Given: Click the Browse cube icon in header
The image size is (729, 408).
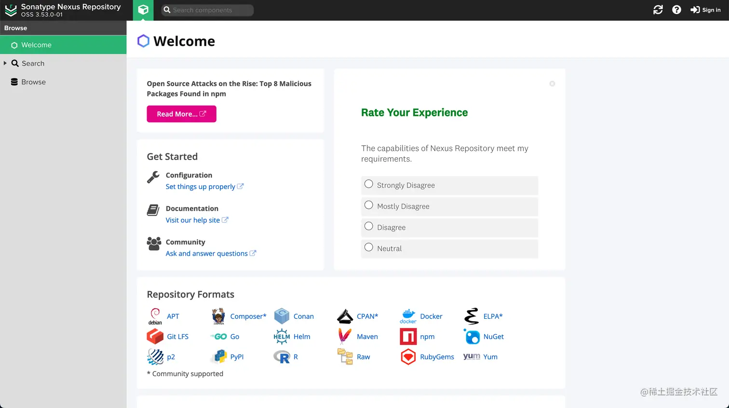Looking at the screenshot, I should pos(143,10).
